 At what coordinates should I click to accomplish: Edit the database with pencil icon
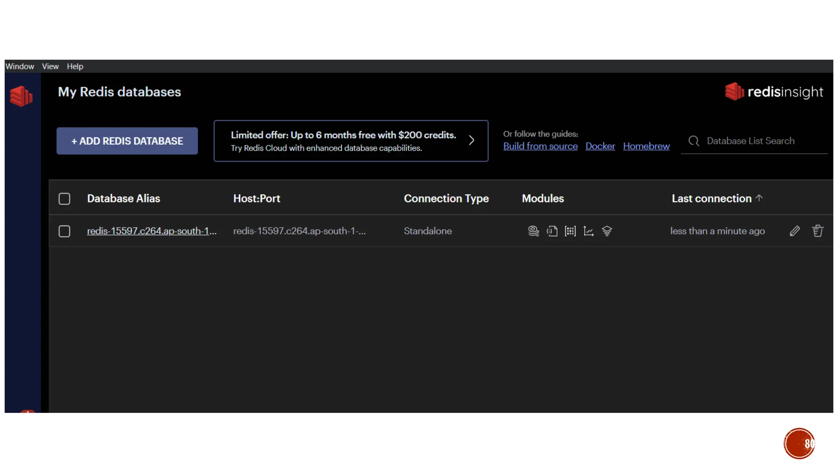795,231
